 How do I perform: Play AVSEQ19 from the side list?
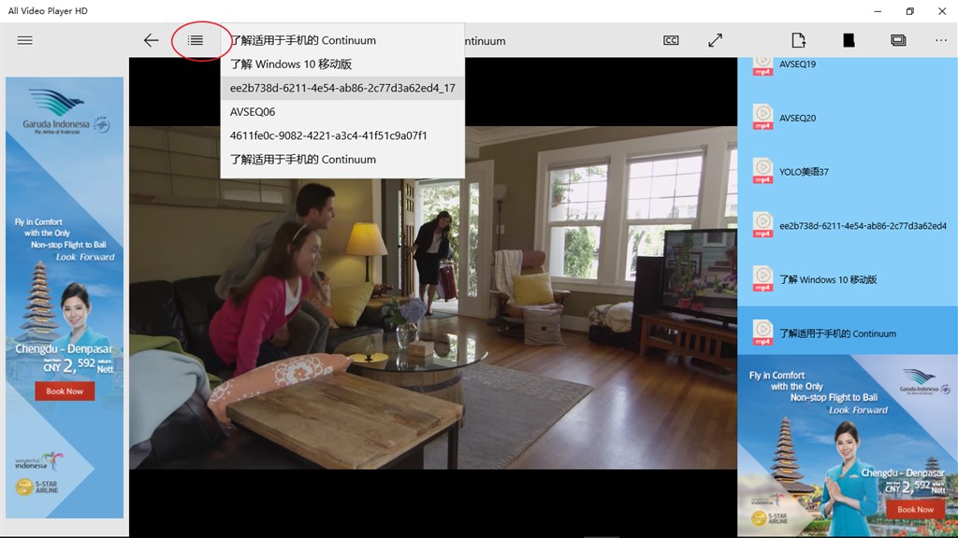click(848, 64)
